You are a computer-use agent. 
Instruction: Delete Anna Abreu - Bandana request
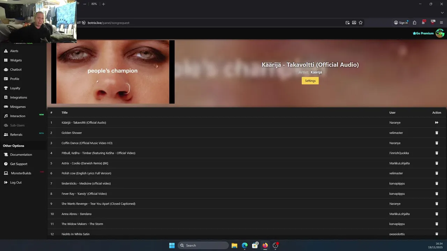(437, 214)
